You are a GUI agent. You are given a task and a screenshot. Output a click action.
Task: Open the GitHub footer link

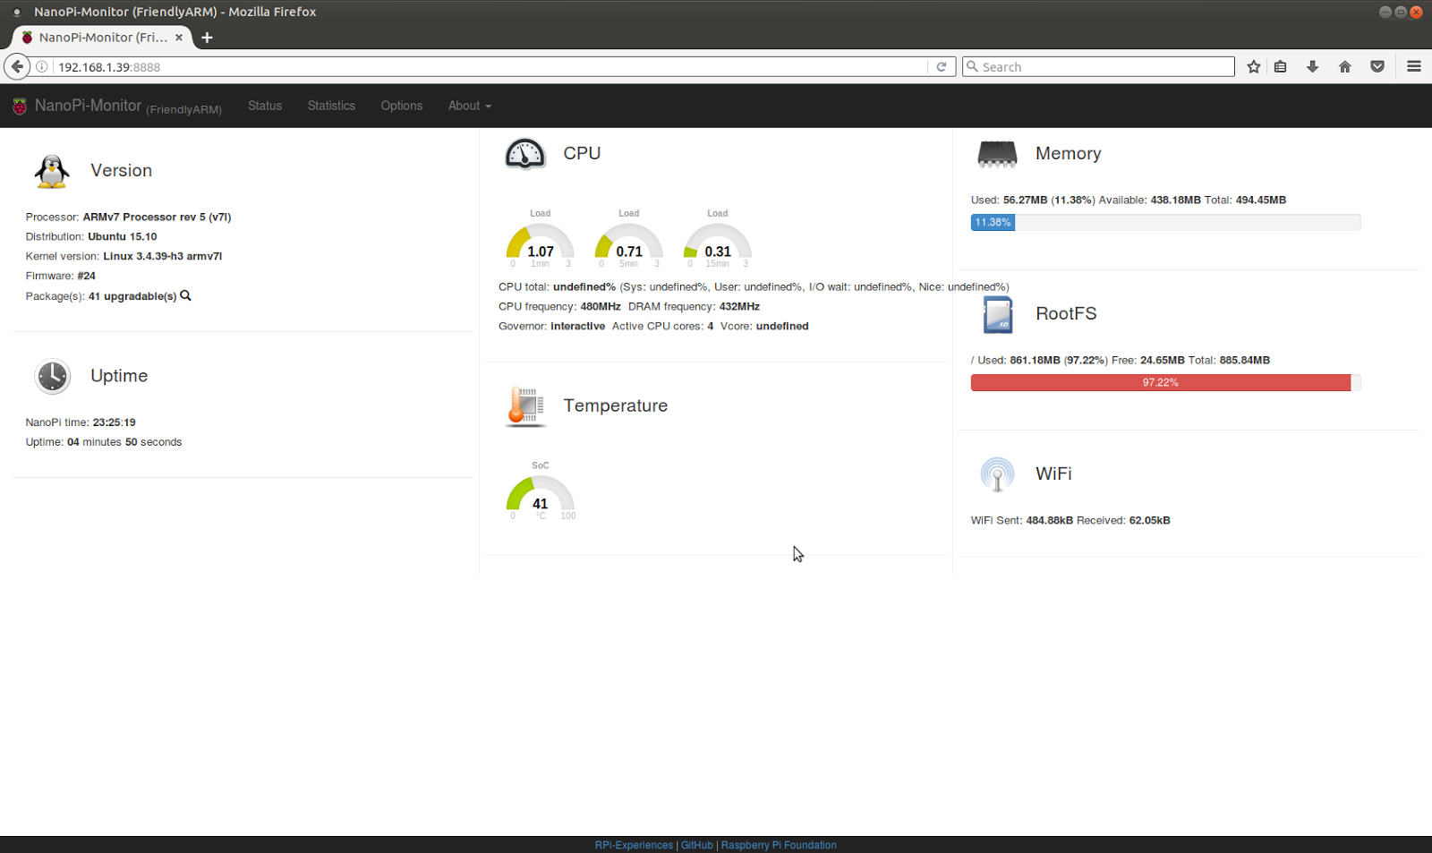697,845
